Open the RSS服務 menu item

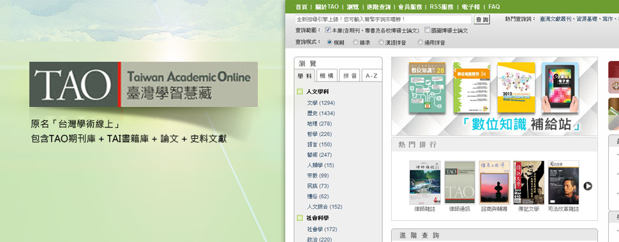[x=442, y=7]
